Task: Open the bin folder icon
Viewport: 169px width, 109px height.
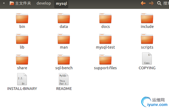Action: coord(22,18)
